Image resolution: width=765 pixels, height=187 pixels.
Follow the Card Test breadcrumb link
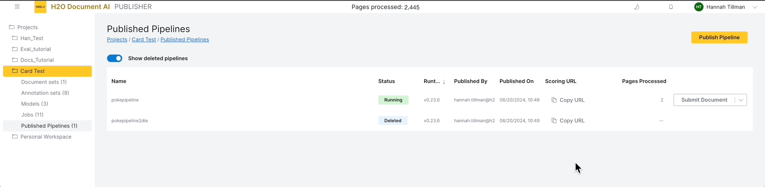coord(144,39)
